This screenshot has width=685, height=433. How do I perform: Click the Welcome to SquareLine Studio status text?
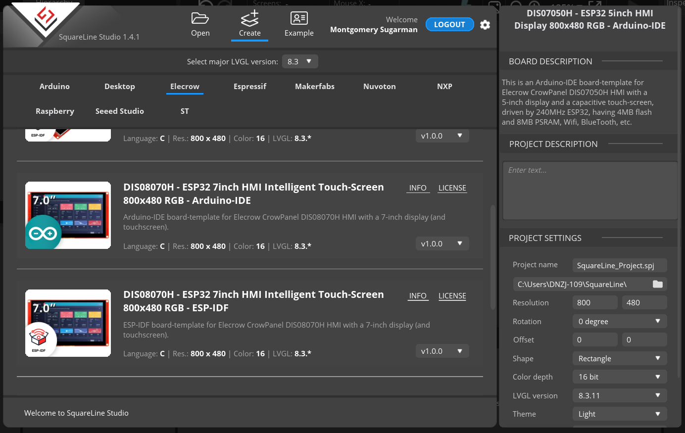pos(76,413)
